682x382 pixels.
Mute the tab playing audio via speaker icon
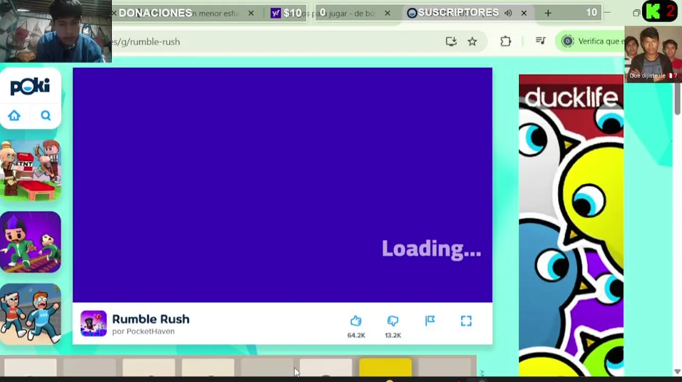[x=508, y=13]
